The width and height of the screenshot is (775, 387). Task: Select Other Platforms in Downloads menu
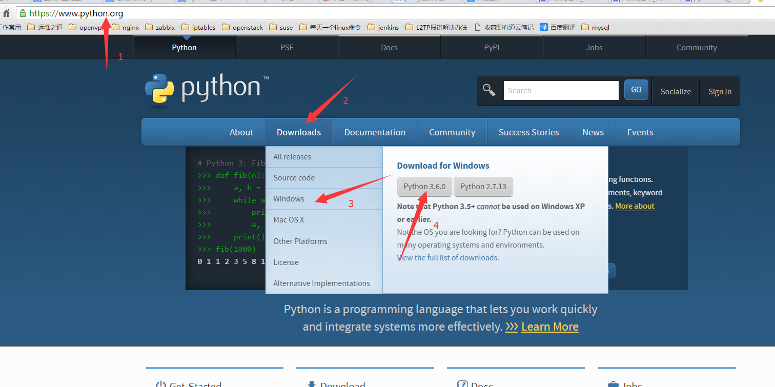pyautogui.click(x=324, y=241)
